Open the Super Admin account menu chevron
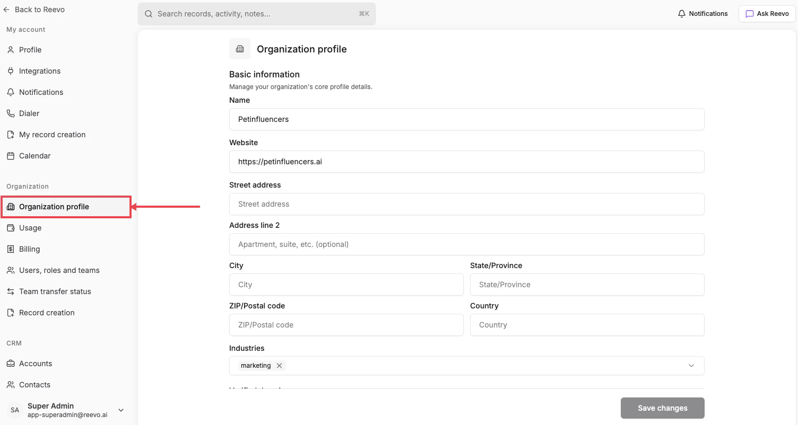The width and height of the screenshot is (798, 425). coord(121,410)
